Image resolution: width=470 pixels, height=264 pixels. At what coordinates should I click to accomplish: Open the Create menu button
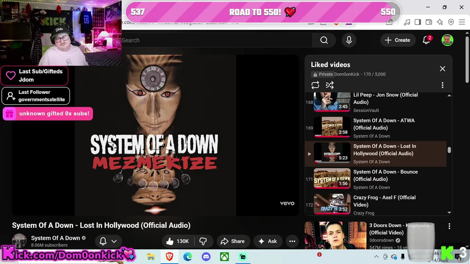tap(397, 40)
